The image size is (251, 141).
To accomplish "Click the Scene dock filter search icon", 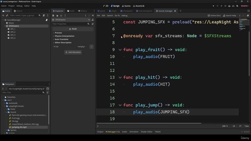I will tap(39, 16).
